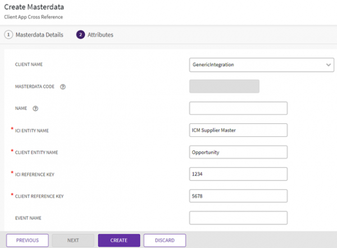Open help icon next to Masterdata Code
The height and width of the screenshot is (248, 337).
point(63,86)
